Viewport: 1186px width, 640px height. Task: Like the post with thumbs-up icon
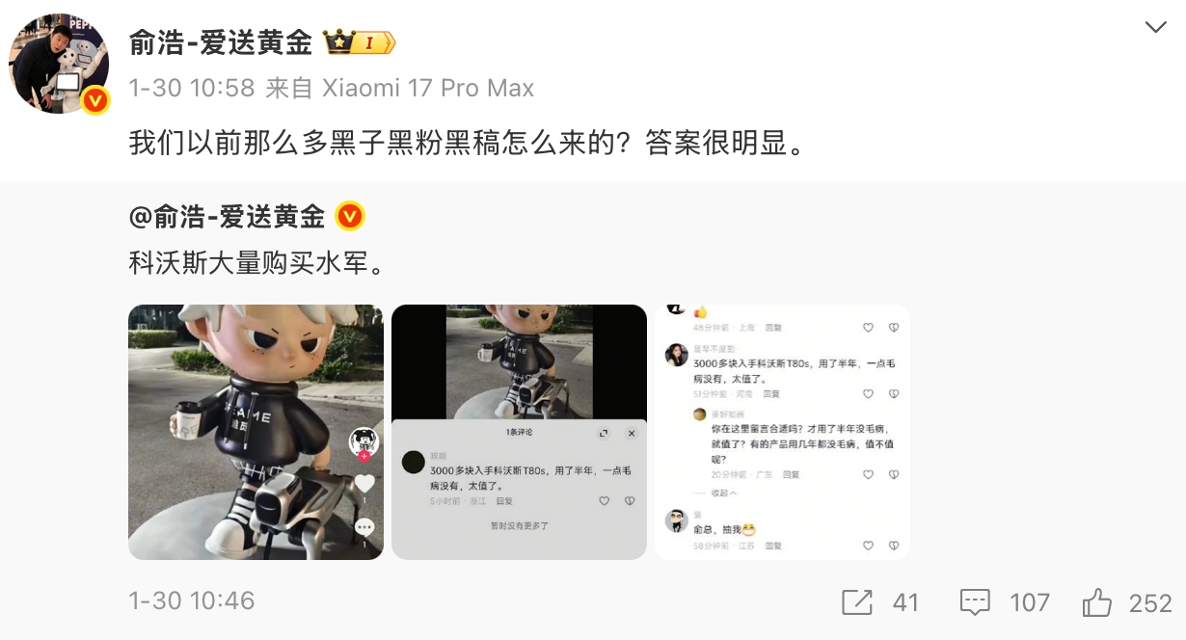tap(1097, 603)
